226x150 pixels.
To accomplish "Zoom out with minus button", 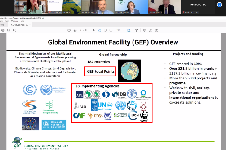I will 105,30.
